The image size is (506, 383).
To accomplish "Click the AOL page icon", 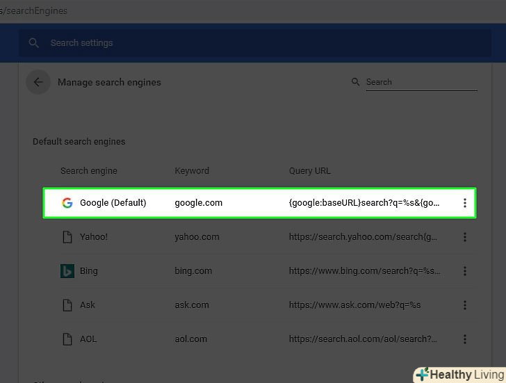I will click(x=67, y=339).
